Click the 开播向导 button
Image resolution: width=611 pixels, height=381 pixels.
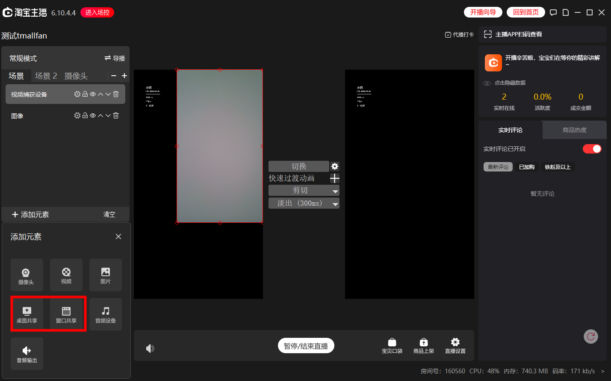[x=483, y=12]
